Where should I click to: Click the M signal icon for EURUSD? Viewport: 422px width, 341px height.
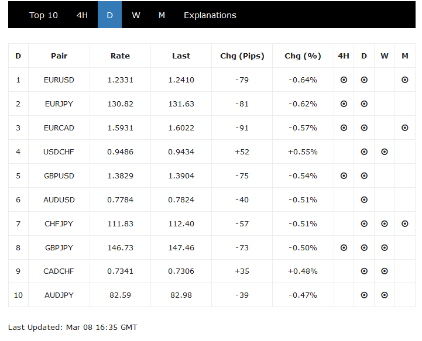click(405, 80)
